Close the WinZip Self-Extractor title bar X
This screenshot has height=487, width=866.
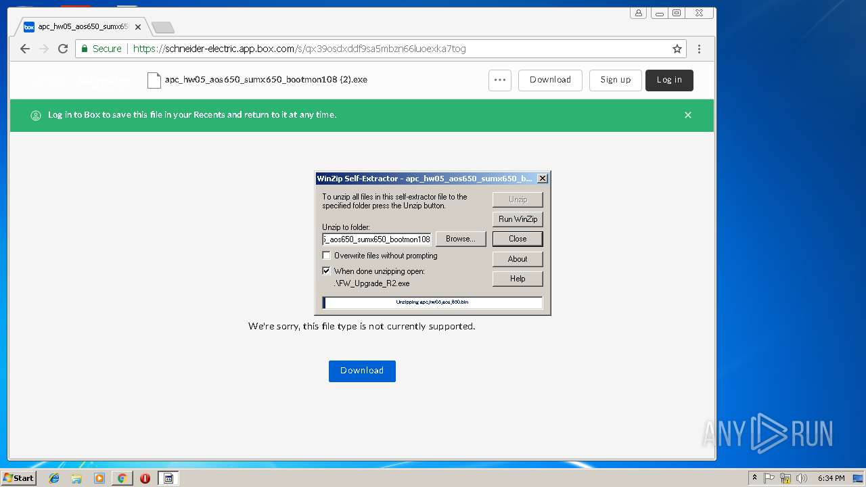pos(542,179)
